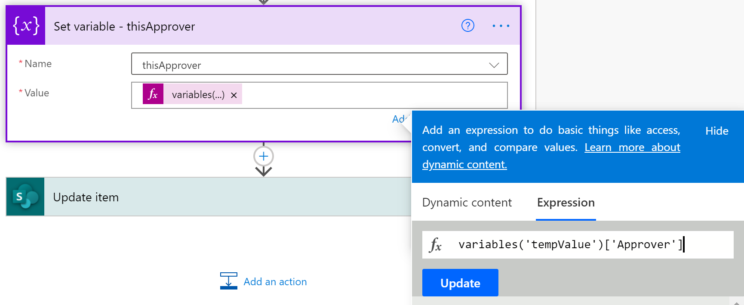Click the SharePoint icon on Update item

pyautogui.click(x=24, y=197)
